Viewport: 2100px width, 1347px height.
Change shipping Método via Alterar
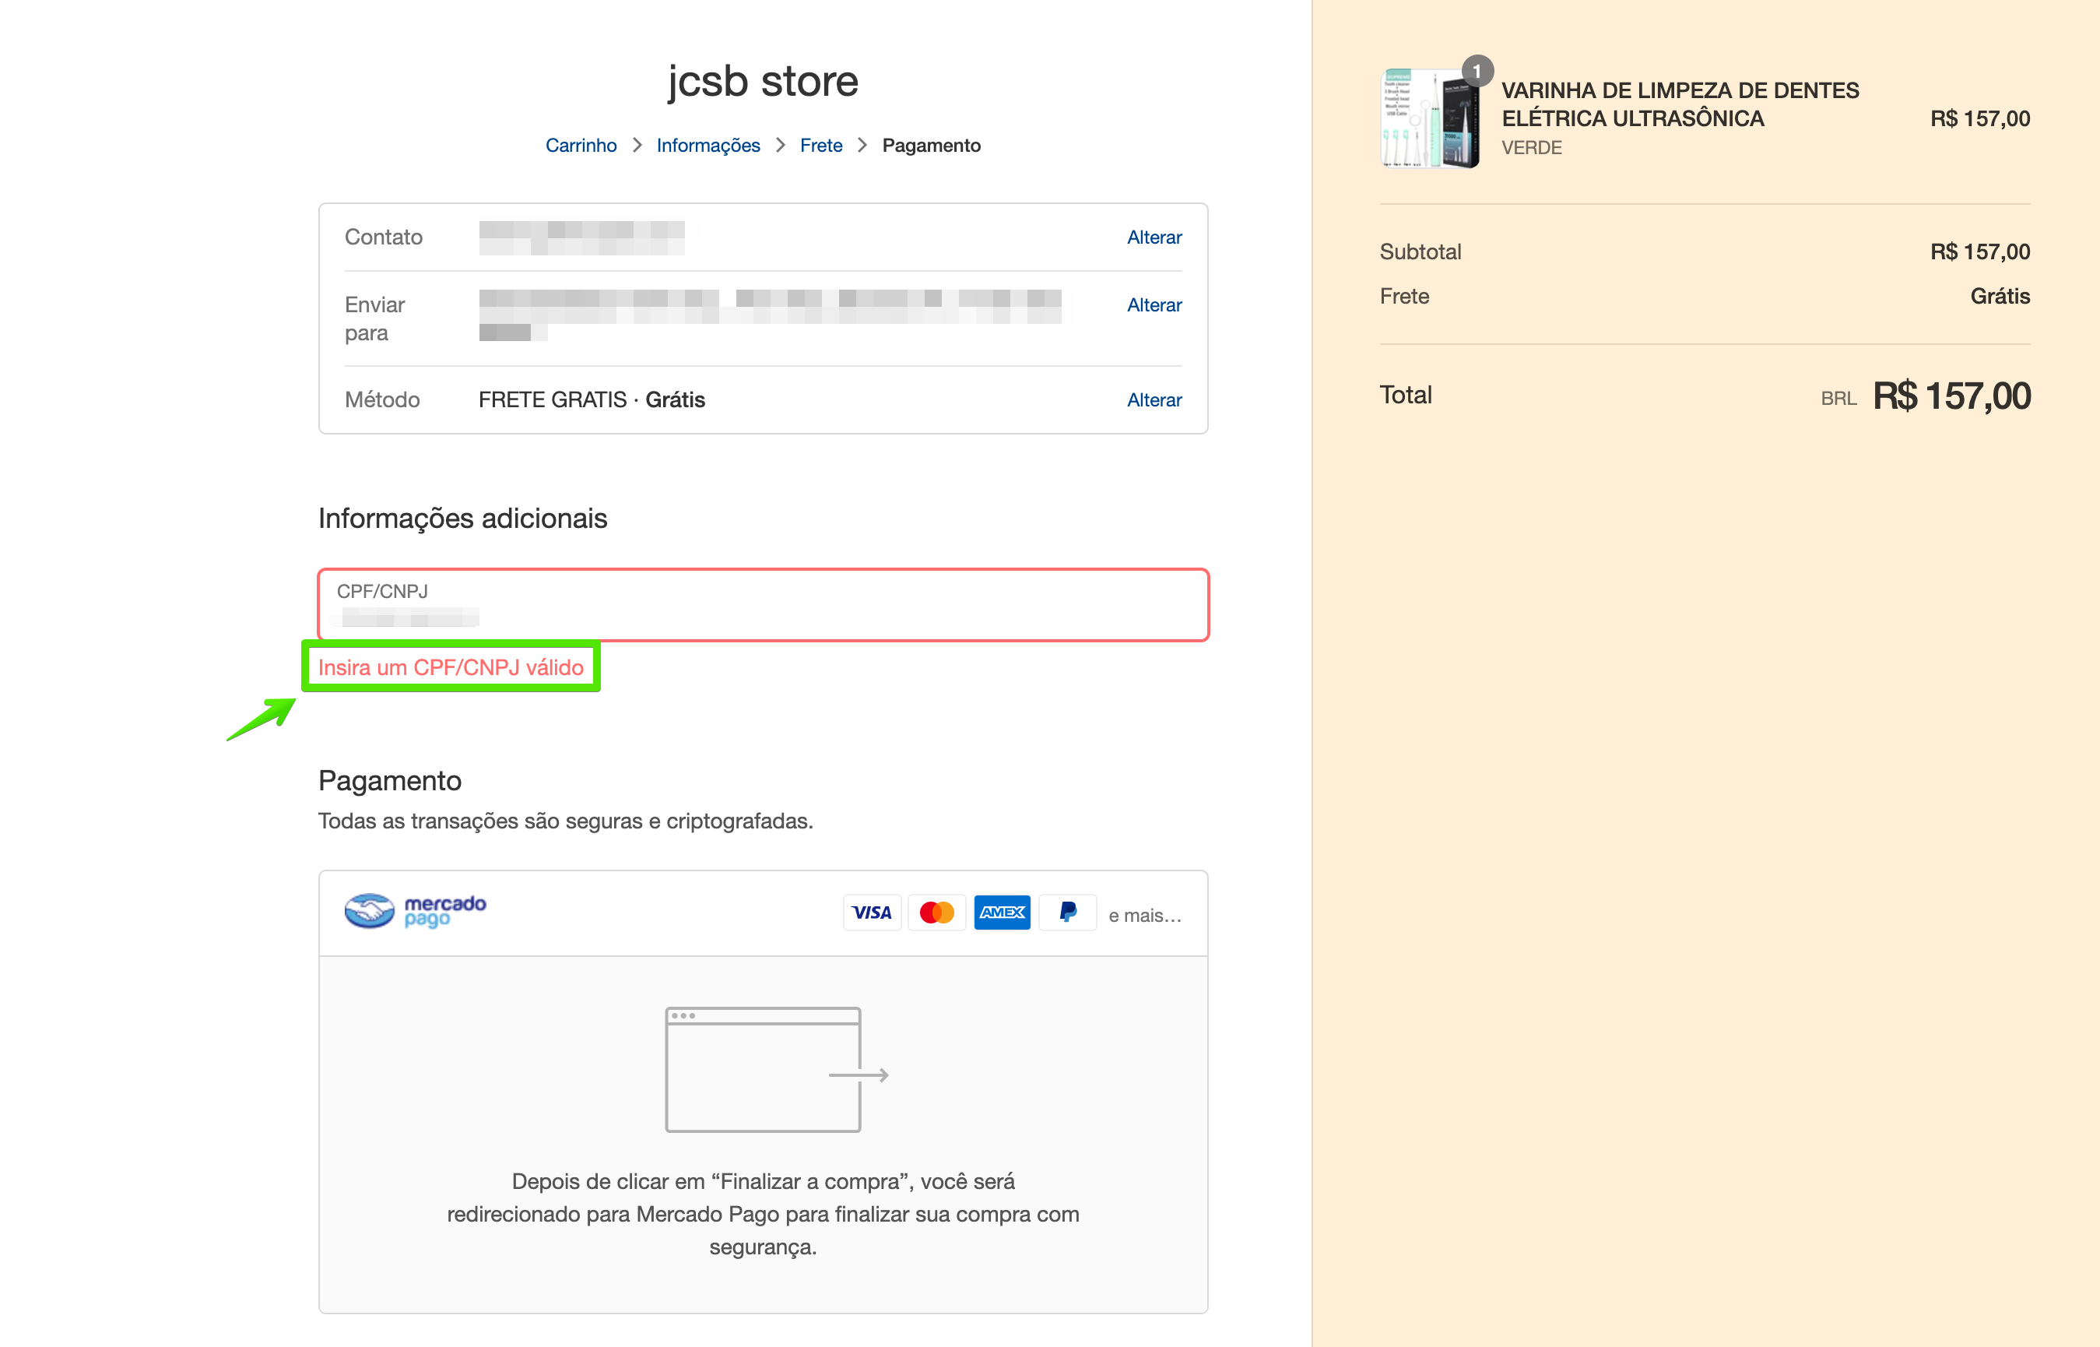click(x=1154, y=399)
